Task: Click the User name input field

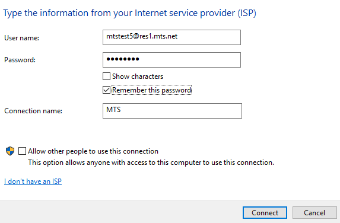Action: [x=171, y=37]
